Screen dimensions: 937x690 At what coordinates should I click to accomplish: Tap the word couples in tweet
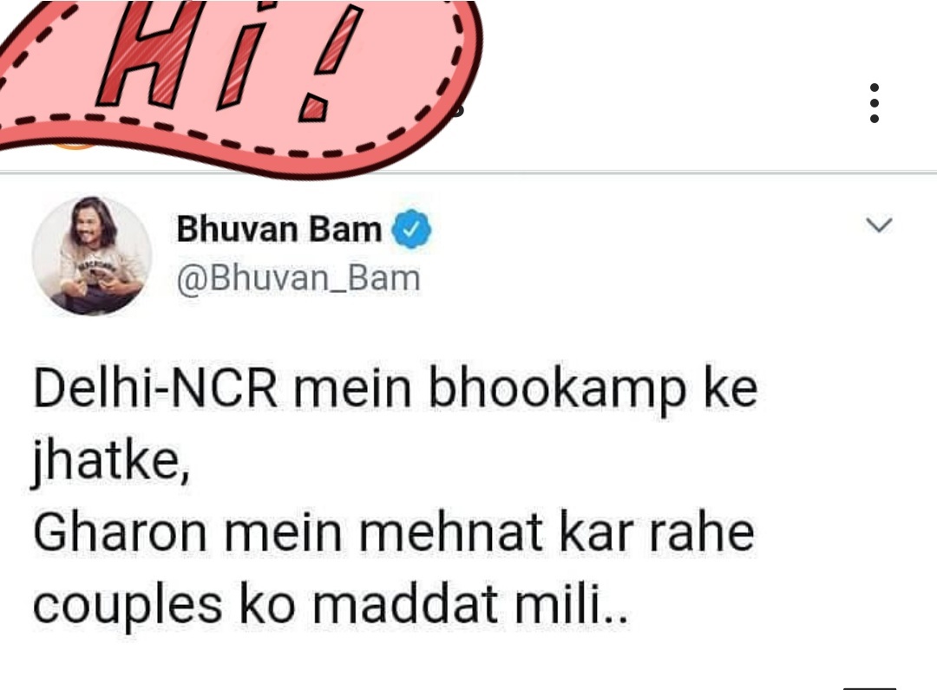click(x=128, y=608)
